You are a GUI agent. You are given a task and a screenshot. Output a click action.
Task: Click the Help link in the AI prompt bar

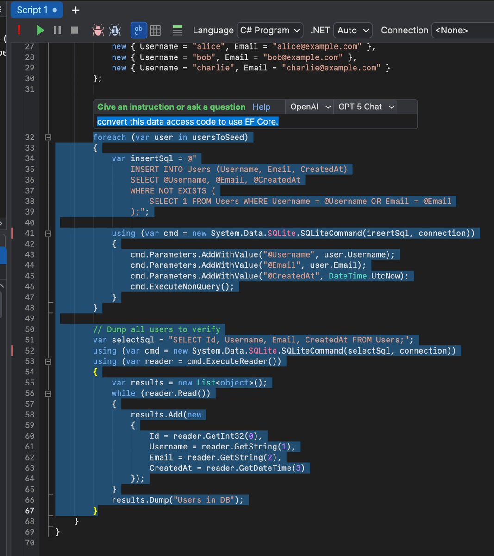[261, 107]
